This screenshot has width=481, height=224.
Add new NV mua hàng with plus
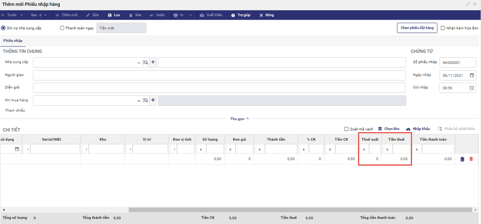click(x=153, y=100)
